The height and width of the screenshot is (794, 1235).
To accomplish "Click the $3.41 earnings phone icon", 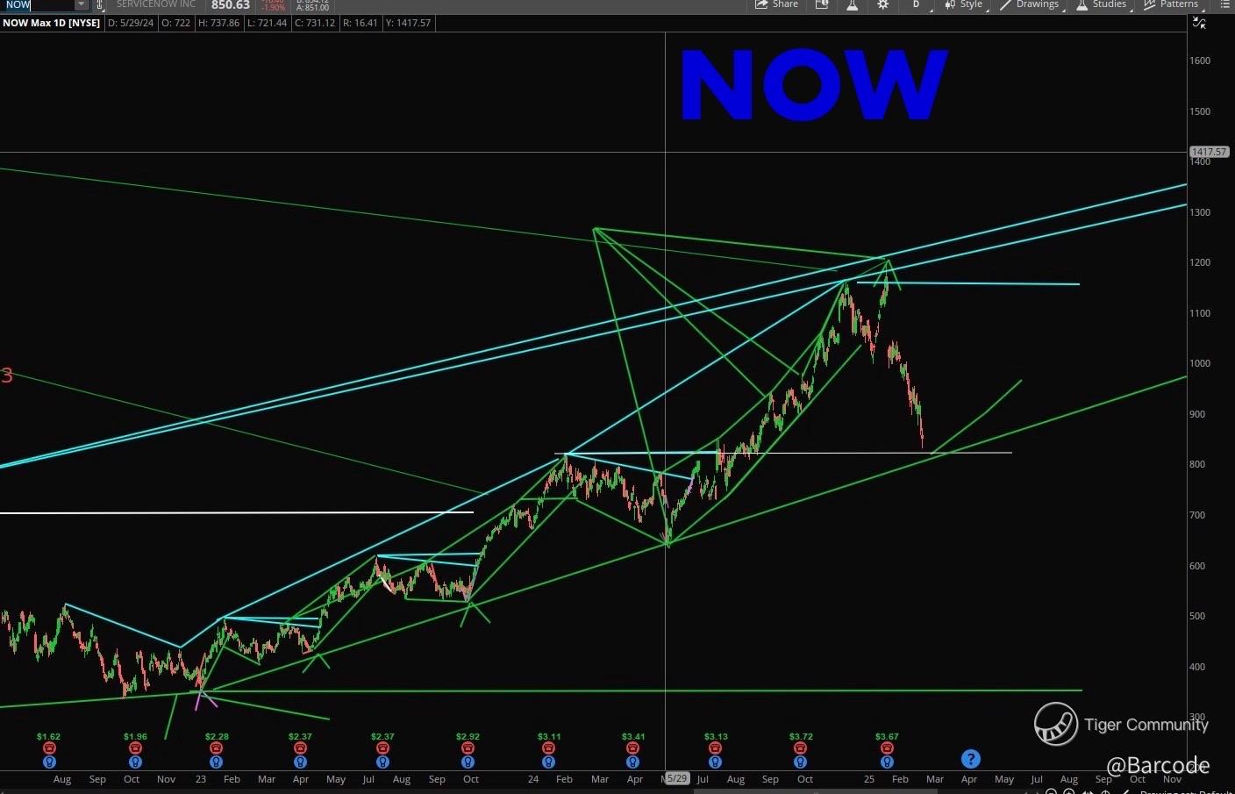I will [633, 748].
